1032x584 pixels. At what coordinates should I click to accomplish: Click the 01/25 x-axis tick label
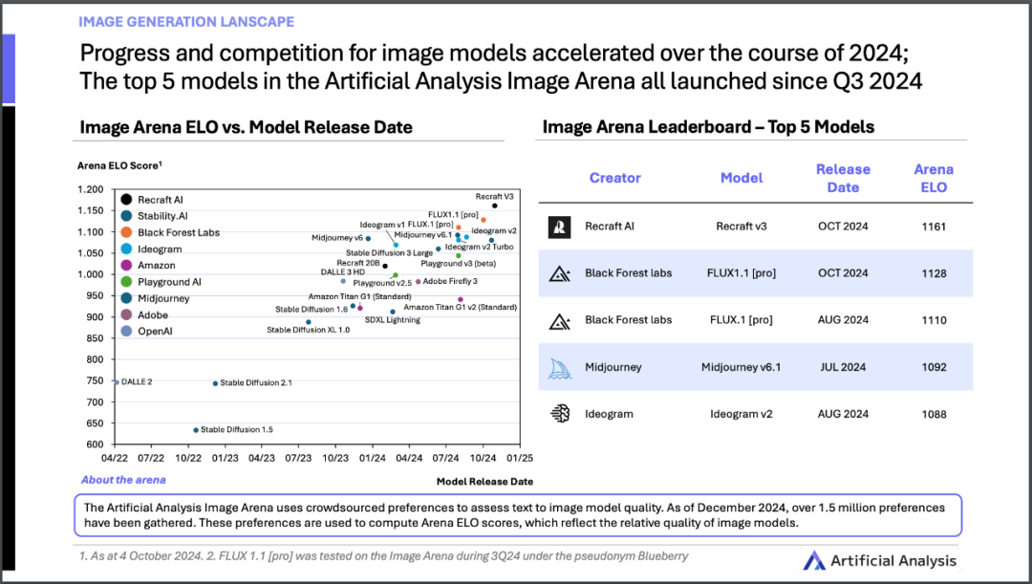519,458
